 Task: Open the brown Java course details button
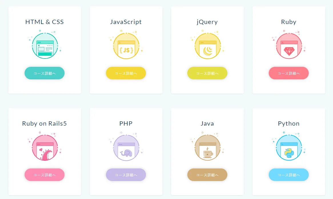coord(207,175)
